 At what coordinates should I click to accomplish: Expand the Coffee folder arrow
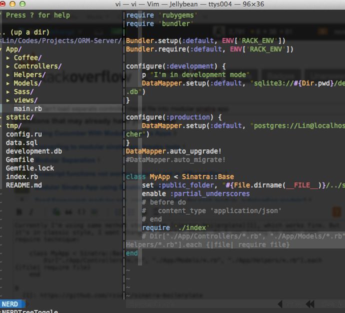(8, 58)
